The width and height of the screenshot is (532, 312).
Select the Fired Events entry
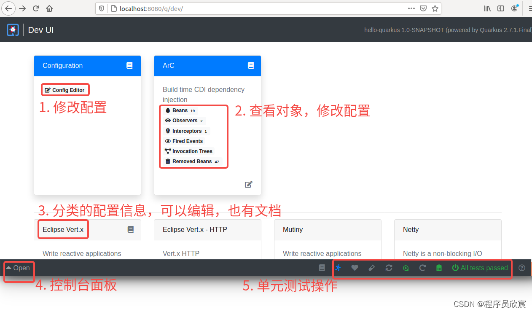[x=188, y=141]
